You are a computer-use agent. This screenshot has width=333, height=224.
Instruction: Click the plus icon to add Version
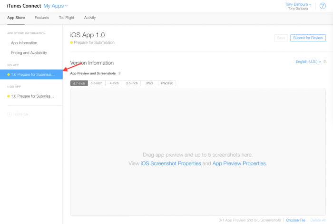click(x=10, y=114)
